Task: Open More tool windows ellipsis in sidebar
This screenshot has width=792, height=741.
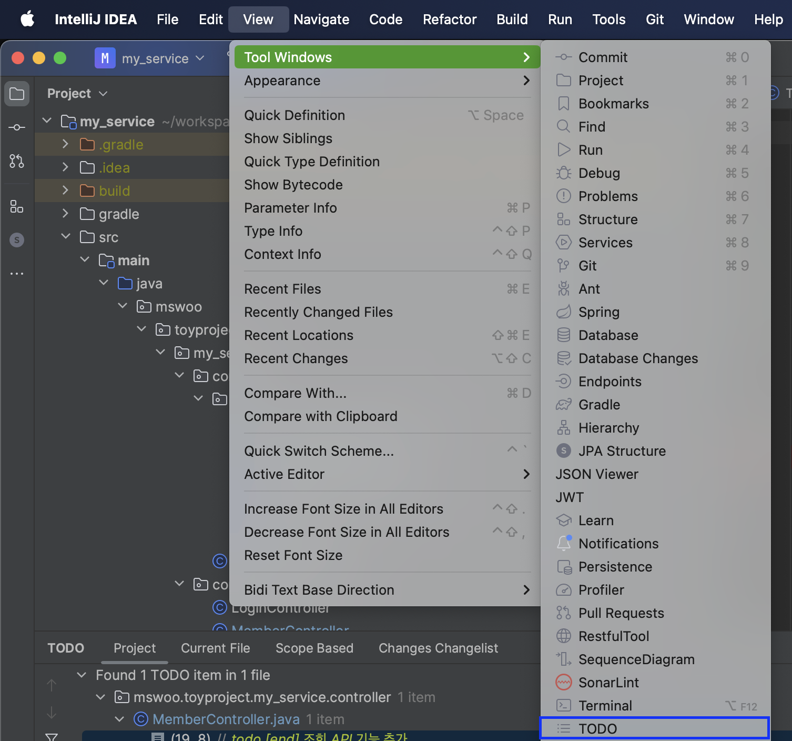Action: click(17, 274)
